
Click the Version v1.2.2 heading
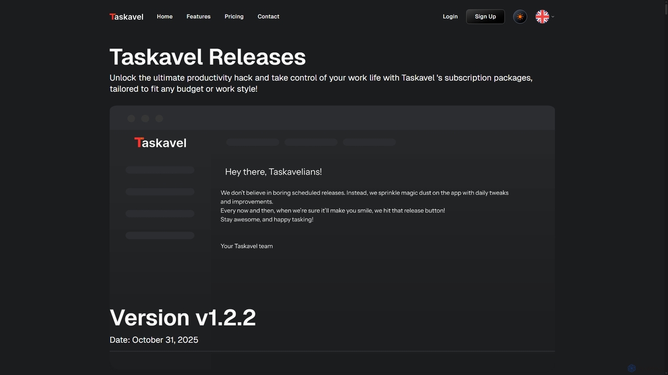click(x=183, y=318)
